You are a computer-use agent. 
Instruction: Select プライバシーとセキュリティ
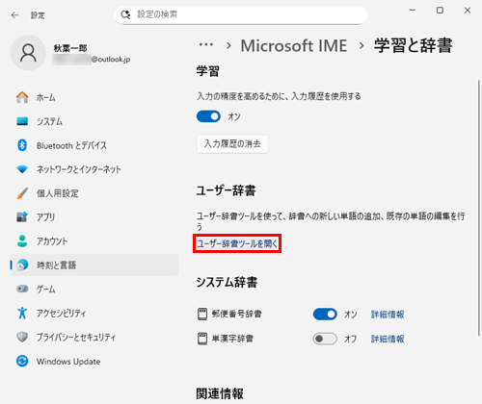coord(94,337)
